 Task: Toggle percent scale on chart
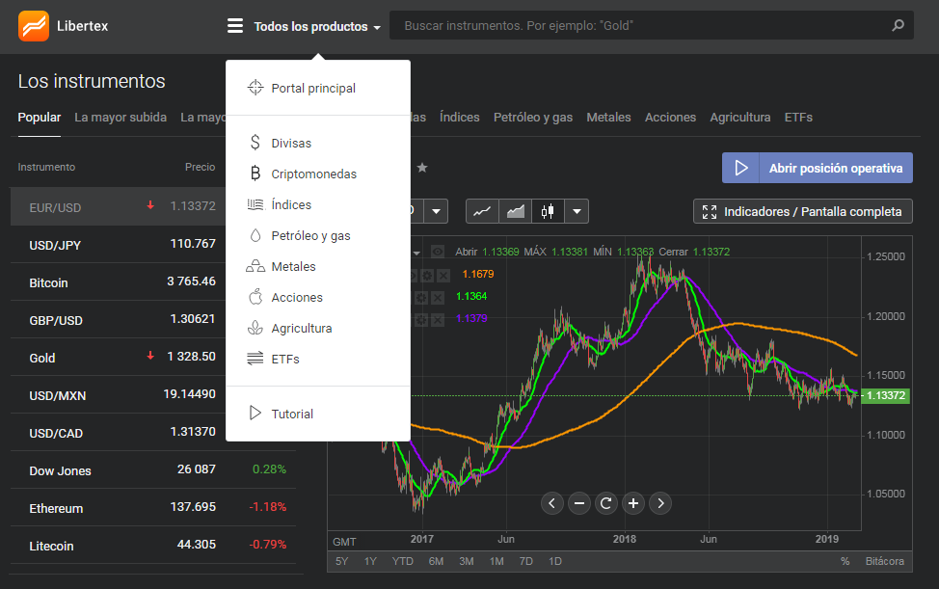coord(845,561)
